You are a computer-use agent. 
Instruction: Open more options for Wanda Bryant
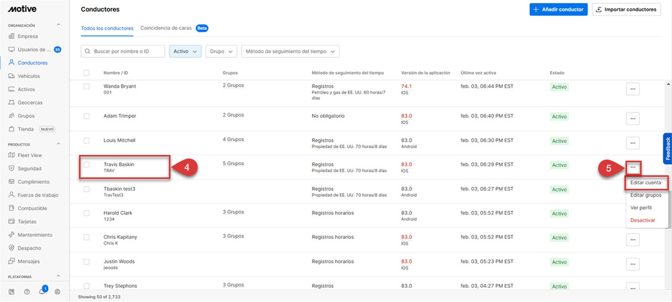click(x=633, y=89)
